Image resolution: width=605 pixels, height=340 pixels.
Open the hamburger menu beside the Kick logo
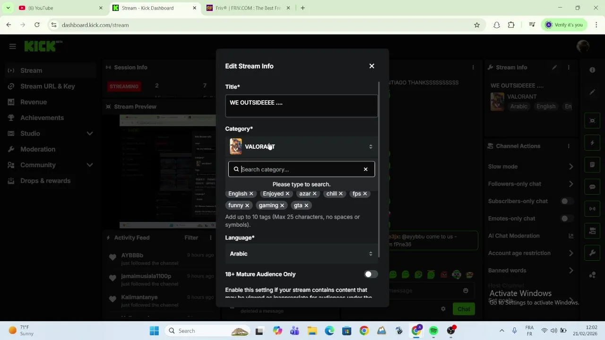tap(12, 46)
